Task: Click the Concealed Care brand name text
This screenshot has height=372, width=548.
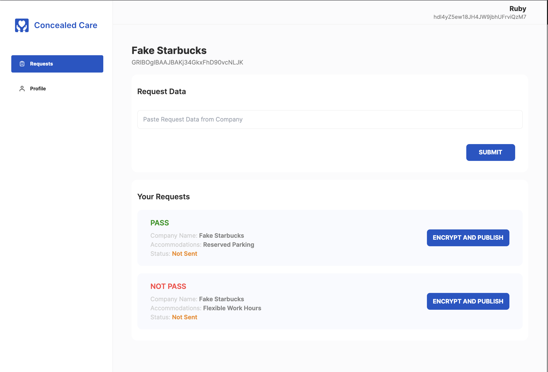Action: click(x=66, y=25)
